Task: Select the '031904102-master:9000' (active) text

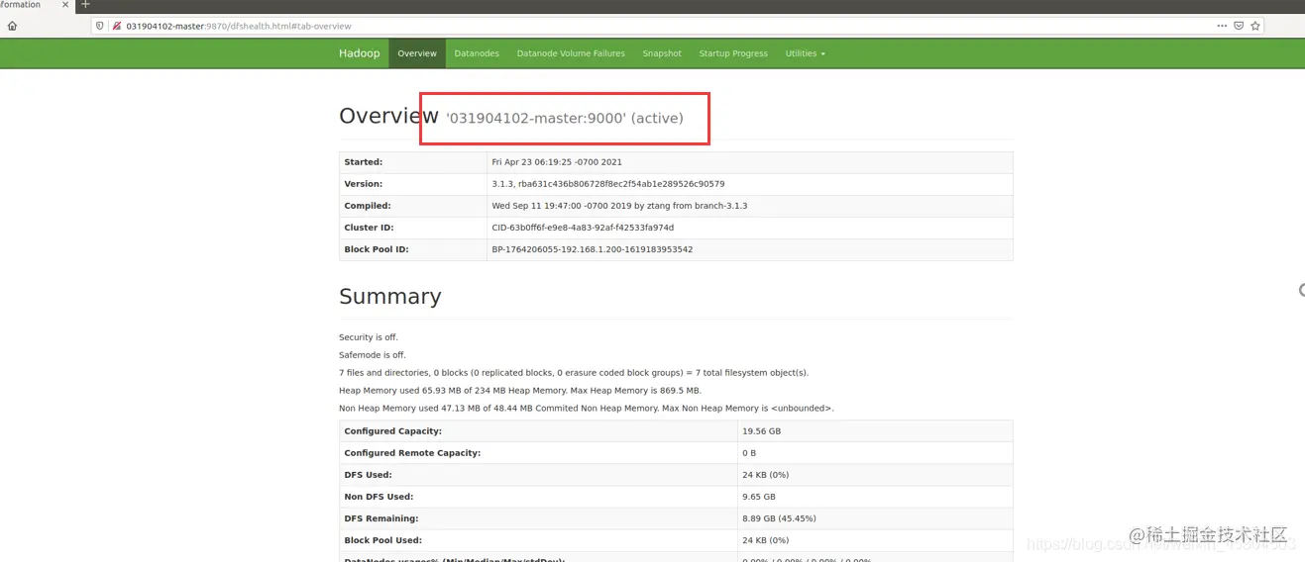Action: [565, 118]
